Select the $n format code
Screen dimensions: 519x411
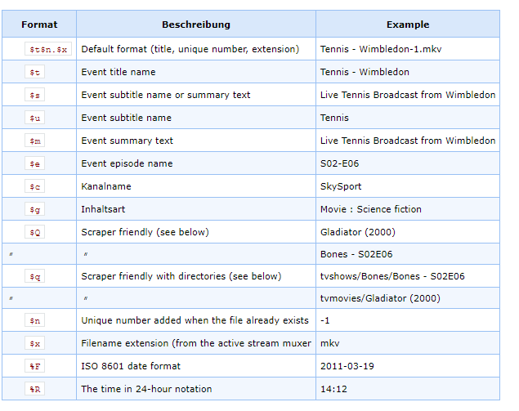[35, 320]
